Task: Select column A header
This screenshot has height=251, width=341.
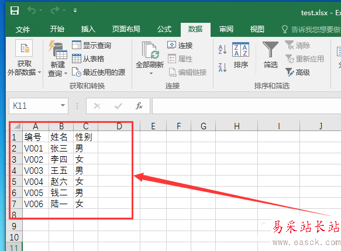Action: coord(36,126)
